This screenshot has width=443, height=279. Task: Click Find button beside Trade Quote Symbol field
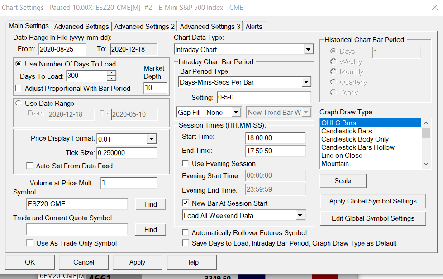coord(151,230)
